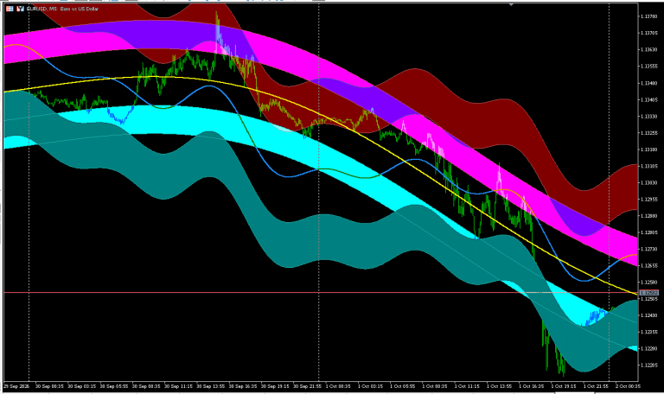Click the 30 Sep 16:35 time label
Screen dimensions: 664x394
[x=243, y=386]
